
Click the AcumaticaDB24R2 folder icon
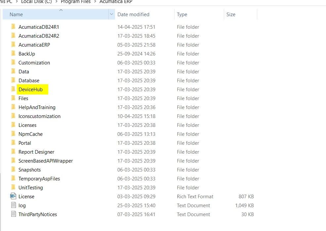(x=13, y=35)
